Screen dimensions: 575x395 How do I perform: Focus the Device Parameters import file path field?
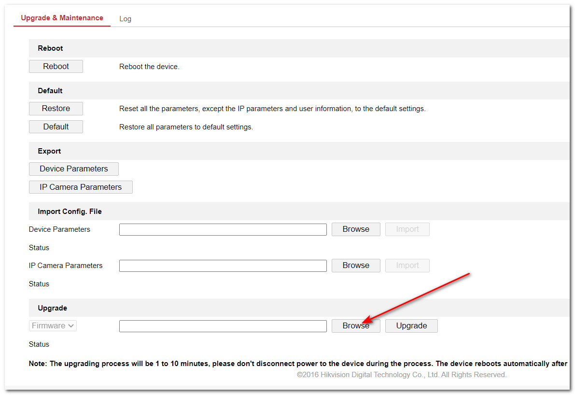click(x=223, y=229)
